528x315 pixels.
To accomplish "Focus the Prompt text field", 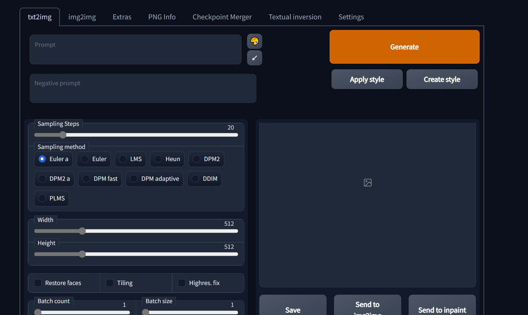I will click(135, 50).
